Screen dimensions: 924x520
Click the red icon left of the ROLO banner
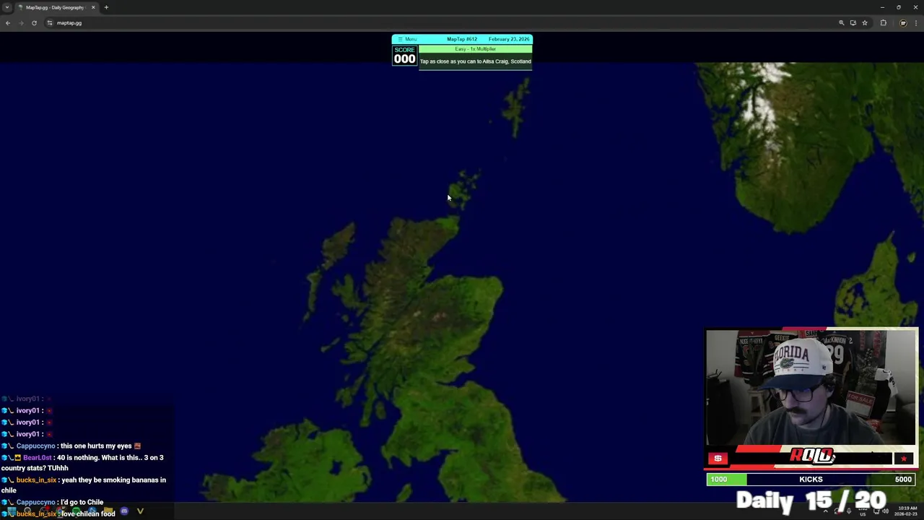pyautogui.click(x=718, y=459)
